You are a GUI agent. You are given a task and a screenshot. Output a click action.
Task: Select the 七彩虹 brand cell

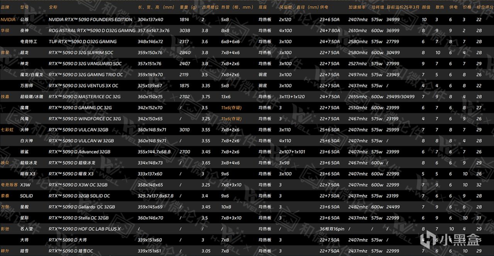(7, 130)
